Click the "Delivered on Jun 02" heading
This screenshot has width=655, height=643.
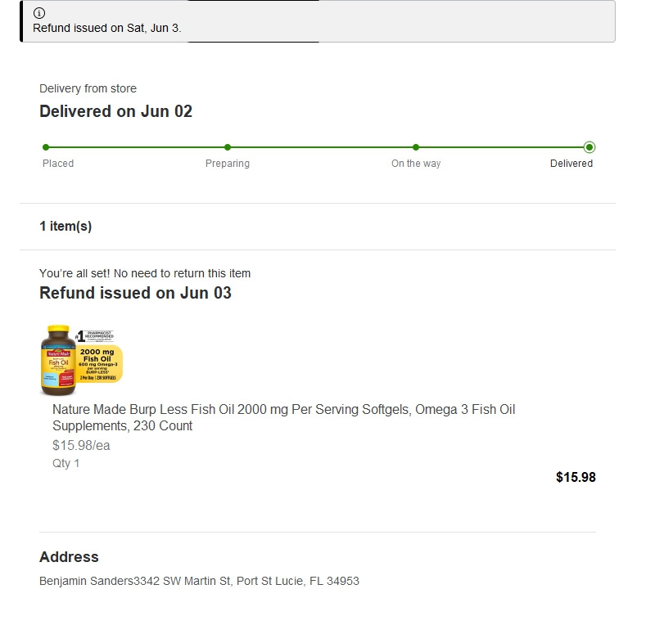coord(115,111)
